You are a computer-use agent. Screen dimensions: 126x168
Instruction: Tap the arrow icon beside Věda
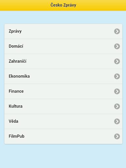(x=117, y=121)
